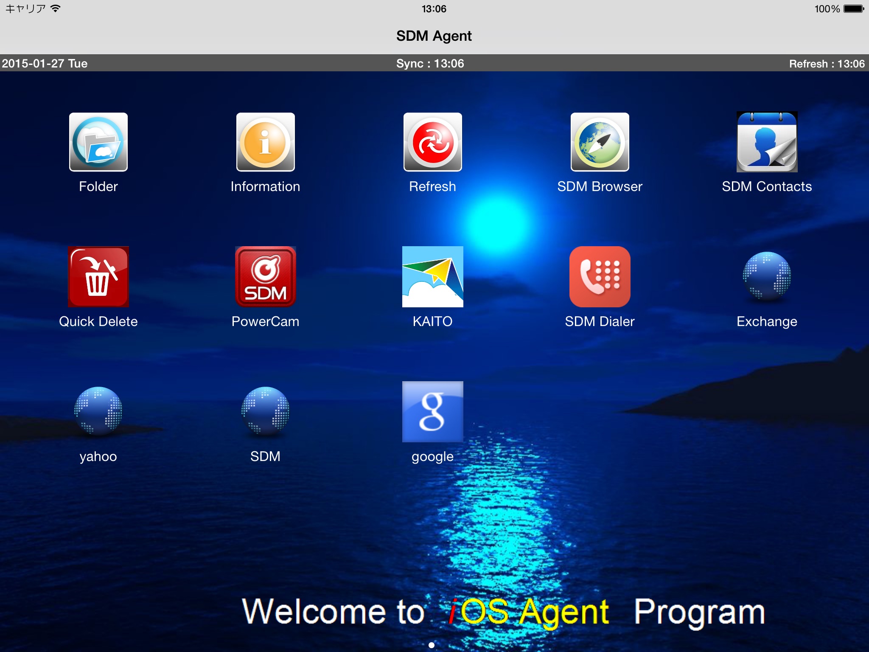This screenshot has width=869, height=652.
Task: Tap the '2015-01-27 Tue' date text
Action: [45, 64]
